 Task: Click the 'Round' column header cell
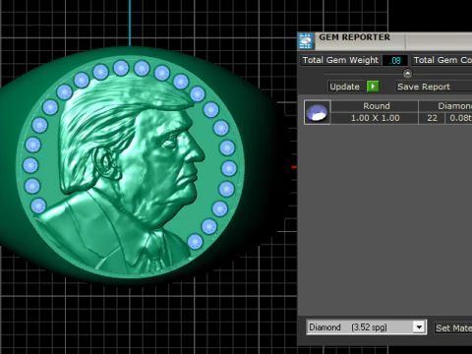(x=376, y=106)
